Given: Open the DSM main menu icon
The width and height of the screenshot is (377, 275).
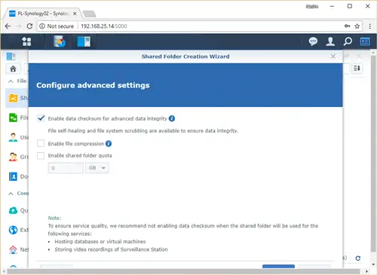Looking at the screenshot, I should click(x=26, y=41).
